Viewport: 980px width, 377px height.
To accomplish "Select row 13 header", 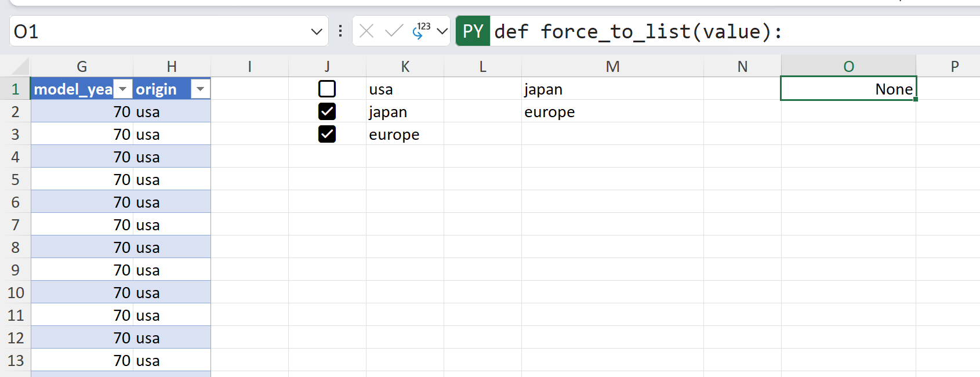I will pyautogui.click(x=16, y=360).
